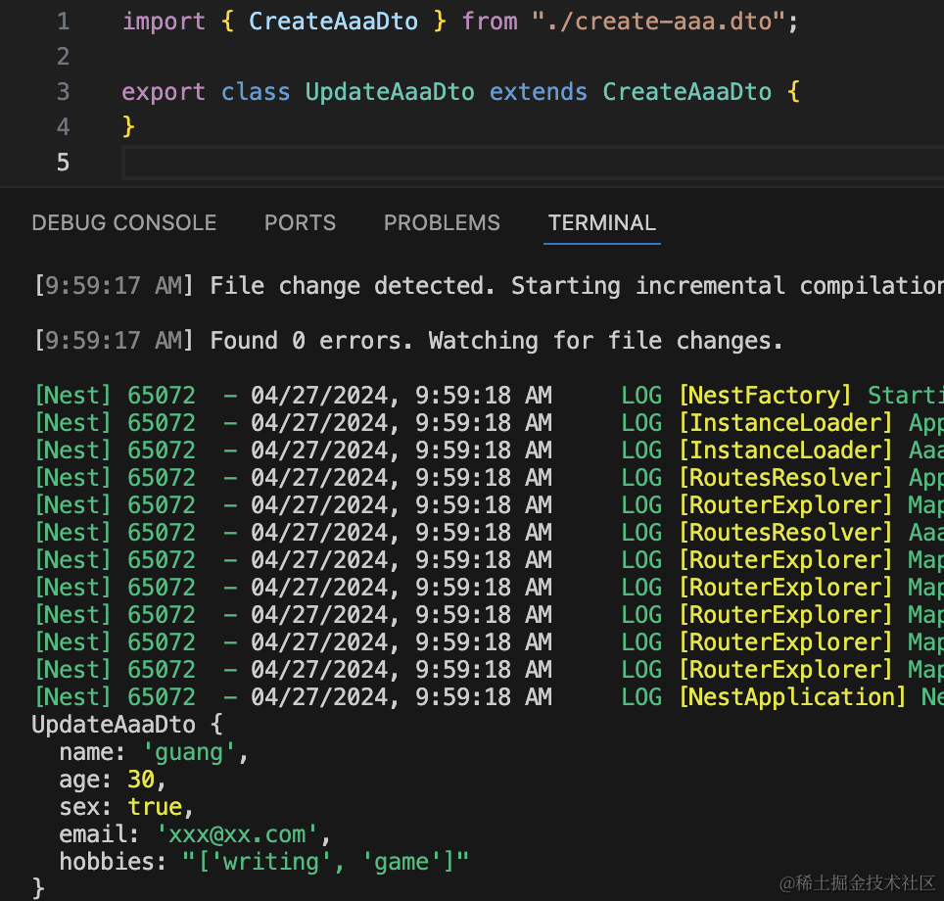944x901 pixels.
Task: Click the closing brace on line 4
Action: click(x=128, y=126)
